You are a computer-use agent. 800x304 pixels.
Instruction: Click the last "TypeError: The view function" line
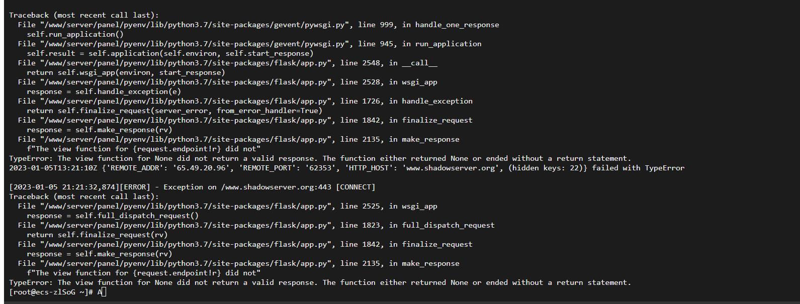[320, 282]
